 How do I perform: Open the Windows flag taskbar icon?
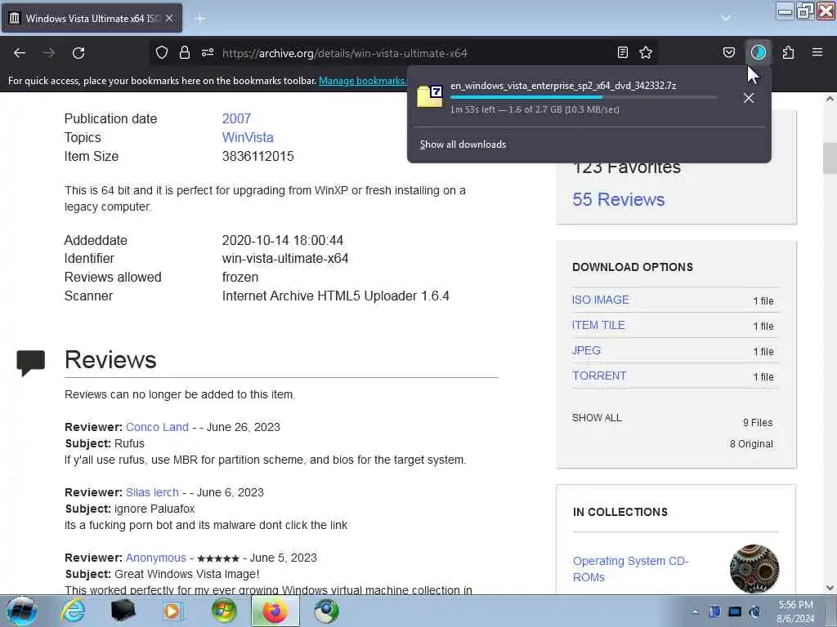tap(224, 611)
